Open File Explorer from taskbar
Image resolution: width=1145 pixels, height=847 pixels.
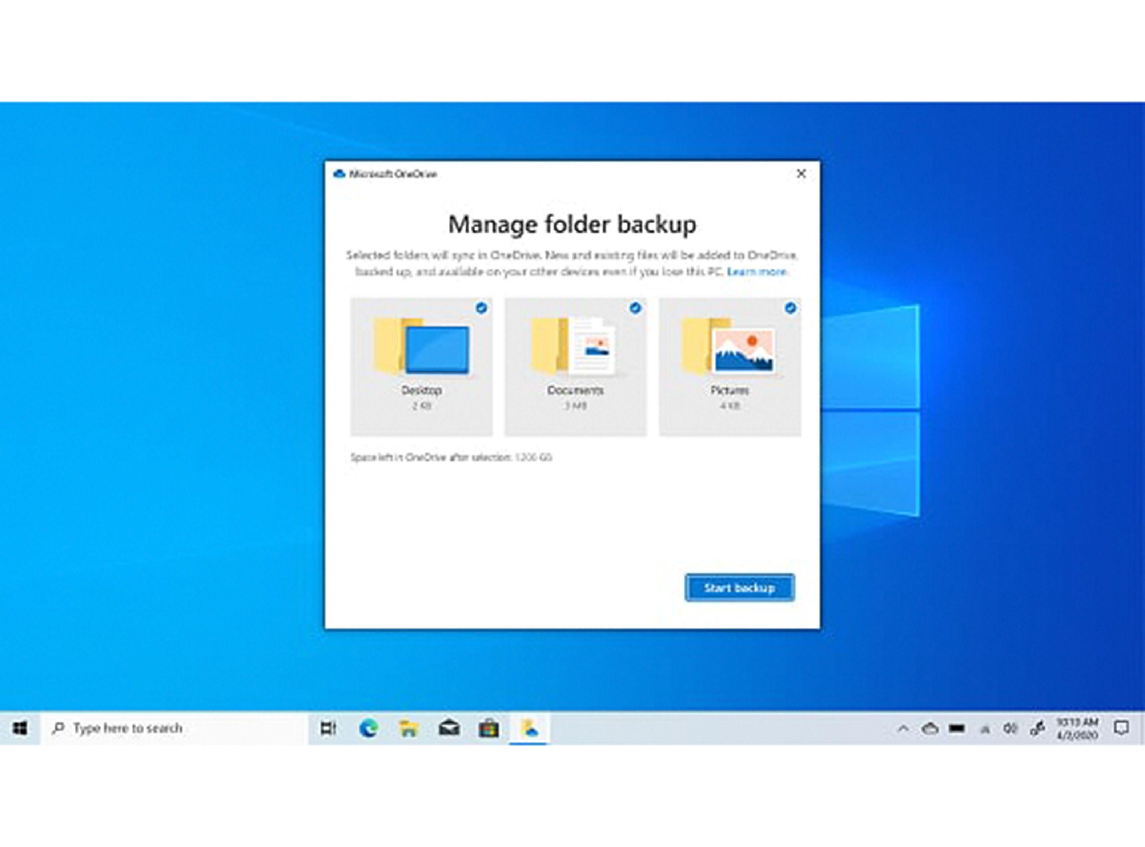409,728
